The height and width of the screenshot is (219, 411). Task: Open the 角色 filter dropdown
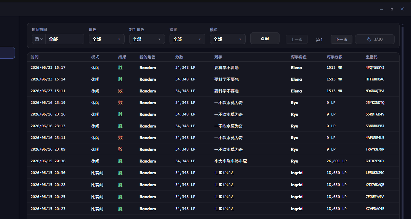click(x=107, y=39)
